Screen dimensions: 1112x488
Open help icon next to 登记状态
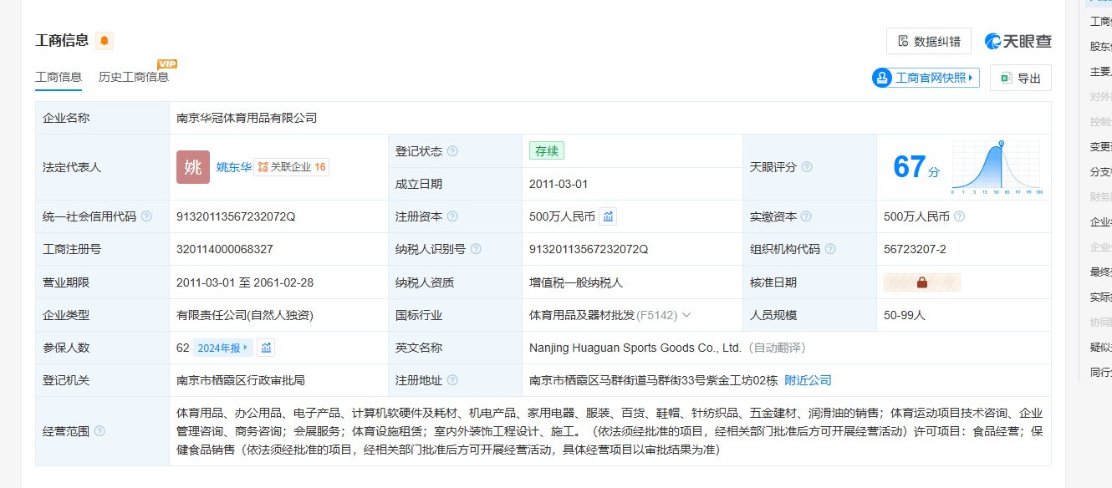click(x=452, y=151)
